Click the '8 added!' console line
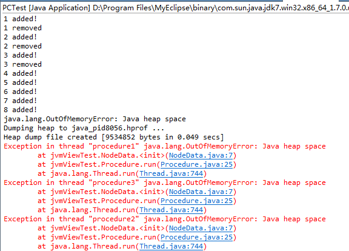349x251 pixels. [20, 110]
